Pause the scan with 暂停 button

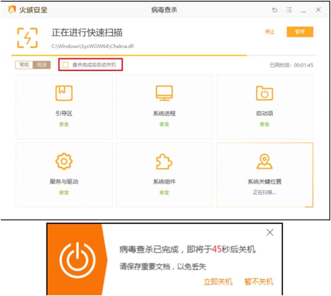point(300,32)
